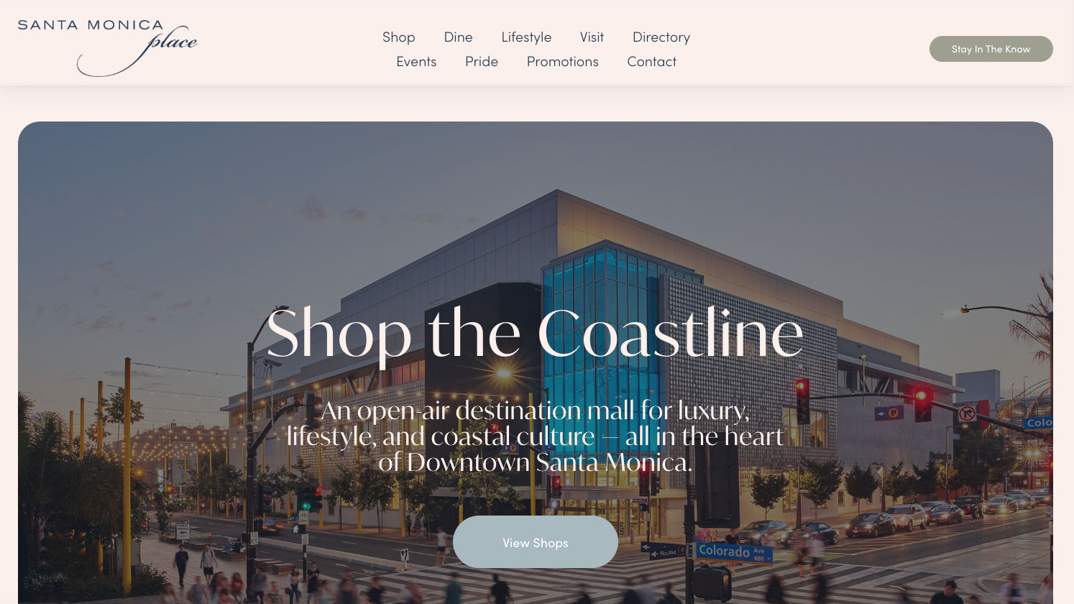Navigate to the Events page
The image size is (1074, 604).
pos(416,62)
